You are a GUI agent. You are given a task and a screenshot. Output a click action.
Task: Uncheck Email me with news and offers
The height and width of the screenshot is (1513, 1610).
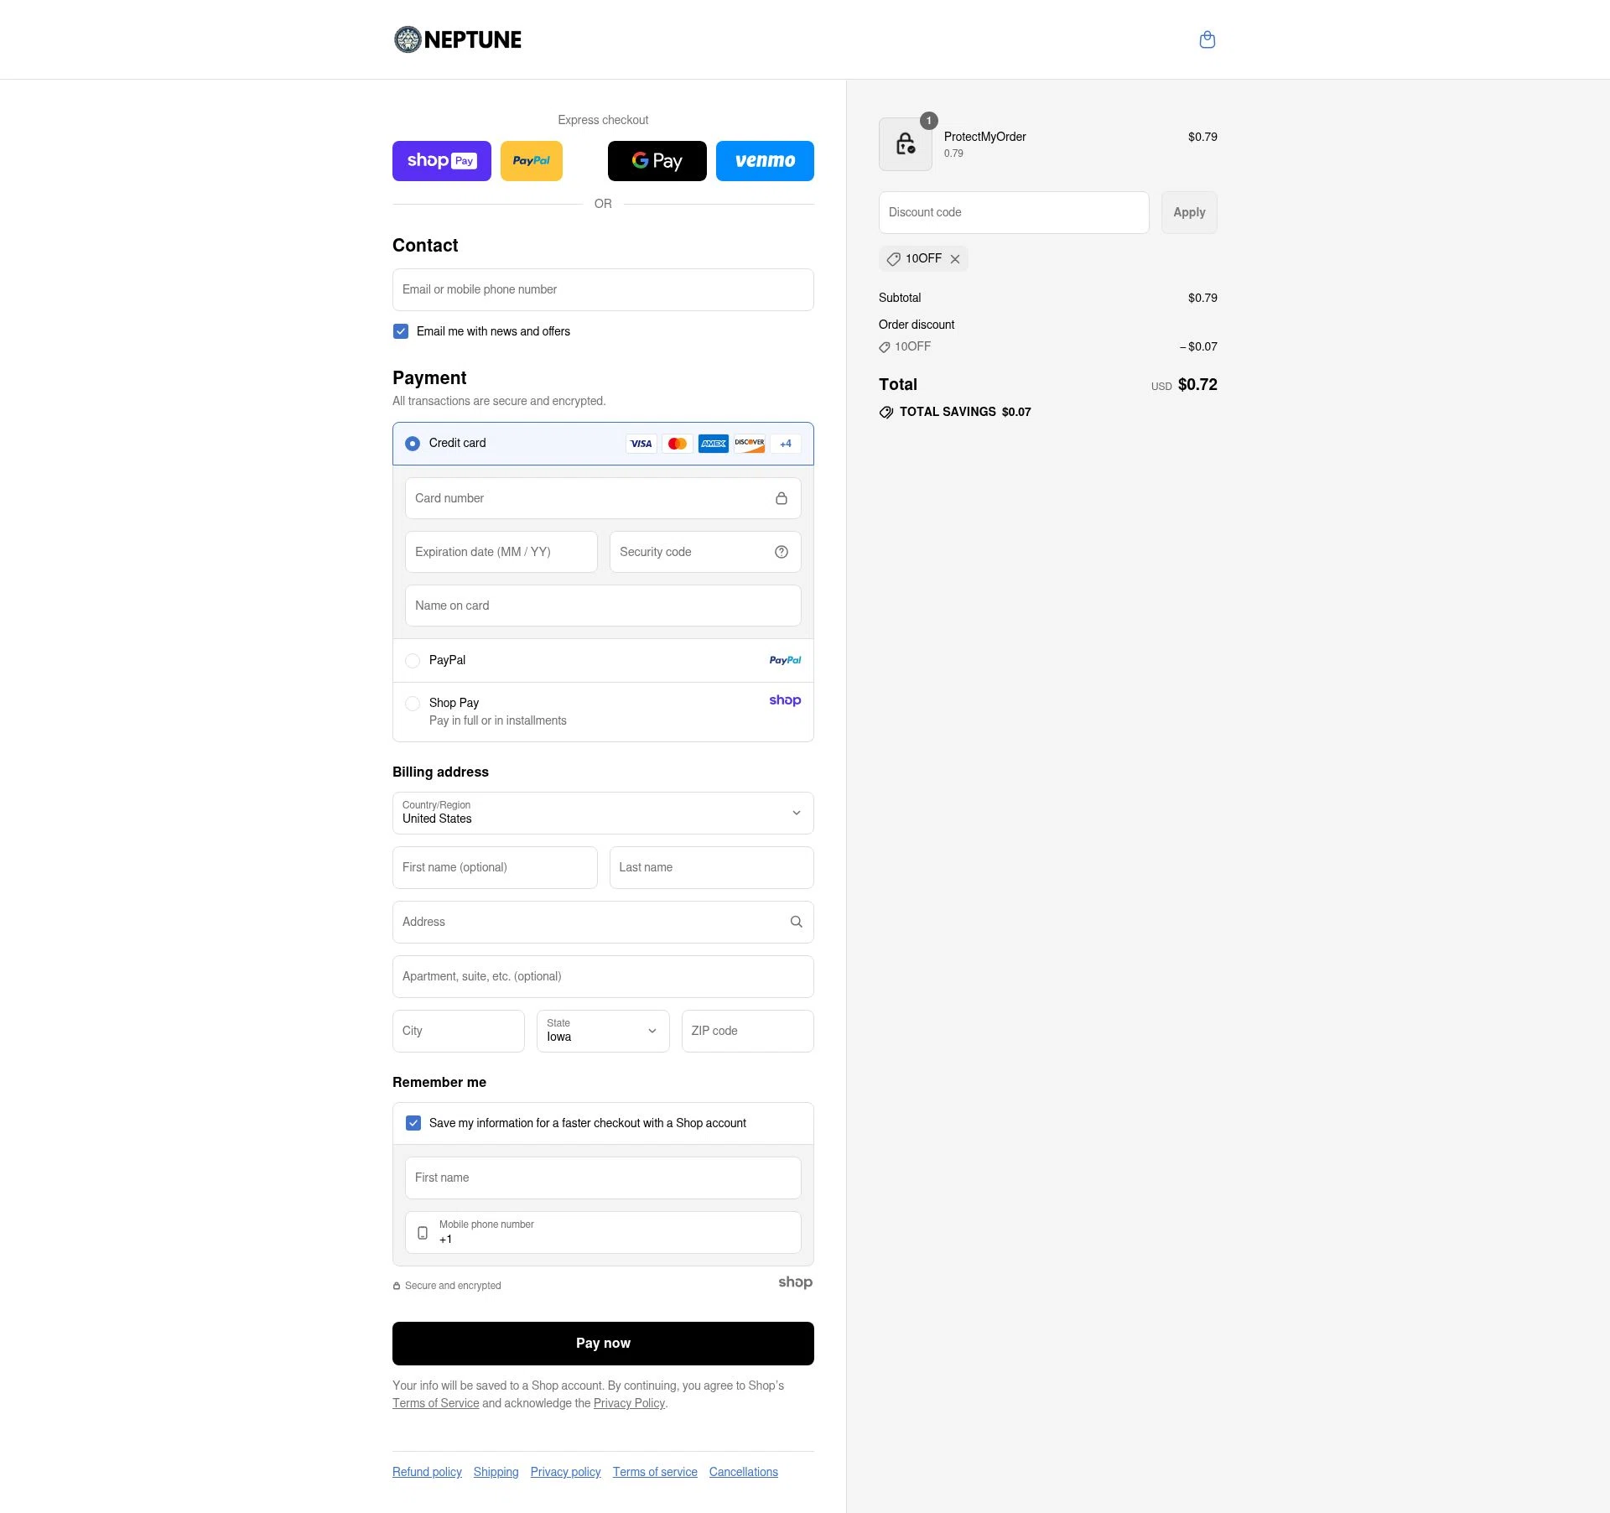click(400, 331)
